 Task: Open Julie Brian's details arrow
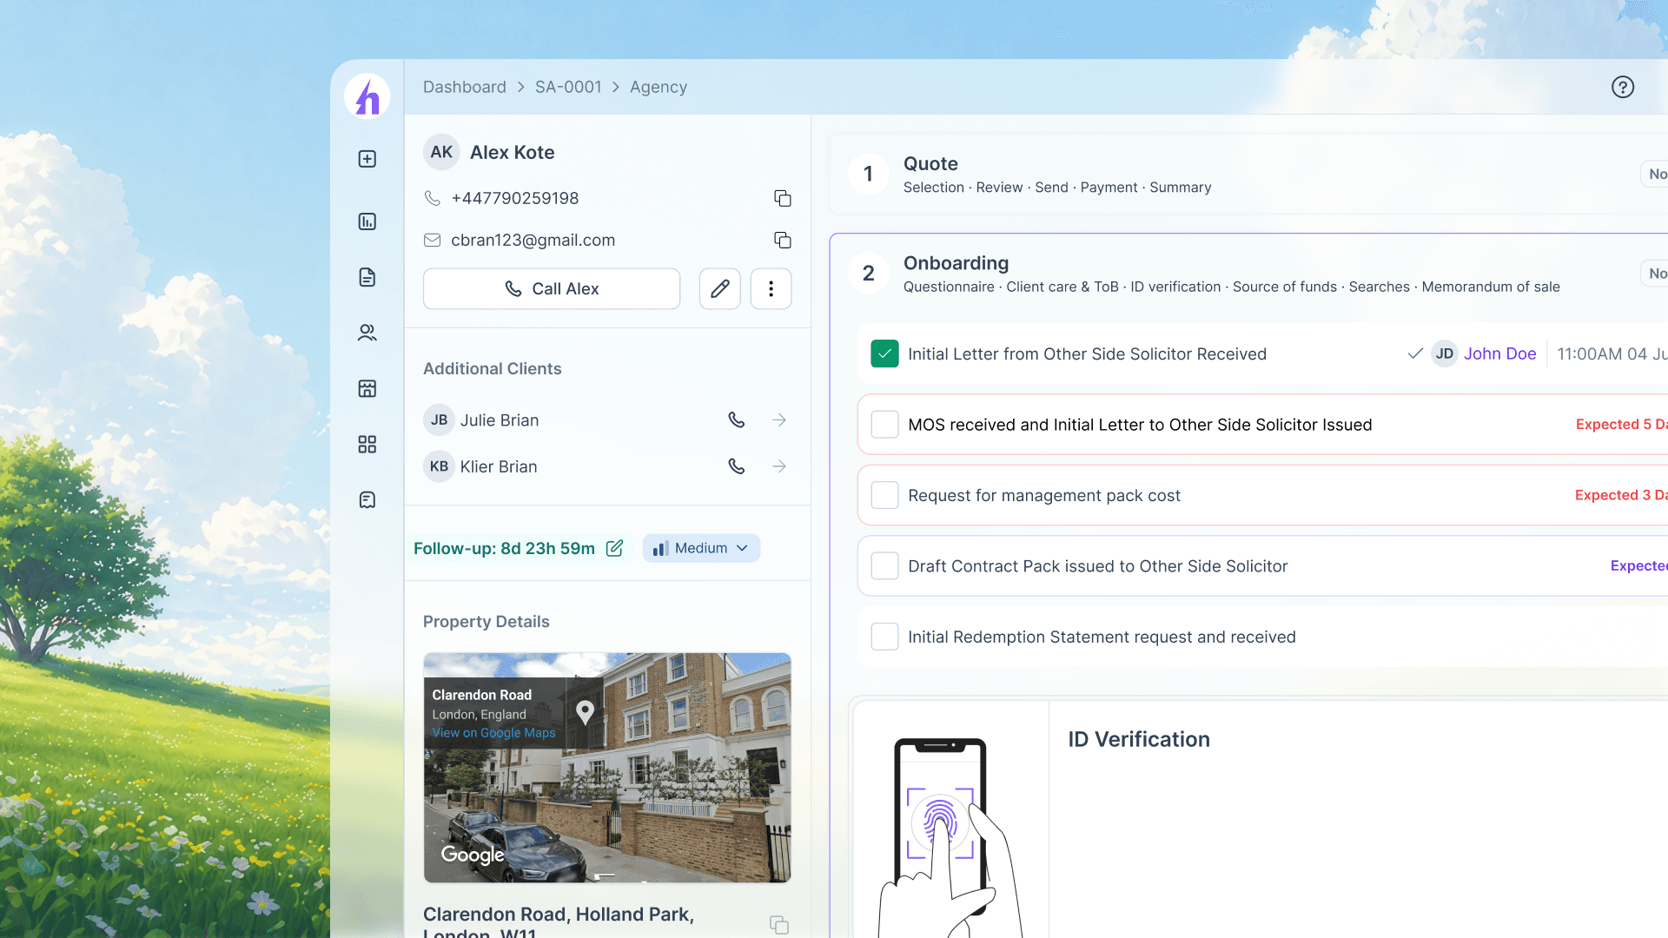coord(779,420)
